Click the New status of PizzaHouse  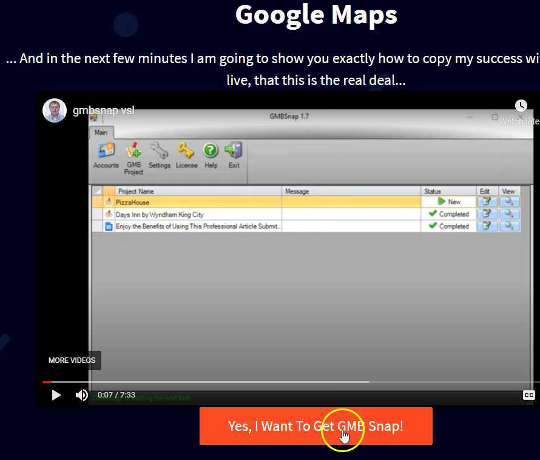pos(449,201)
